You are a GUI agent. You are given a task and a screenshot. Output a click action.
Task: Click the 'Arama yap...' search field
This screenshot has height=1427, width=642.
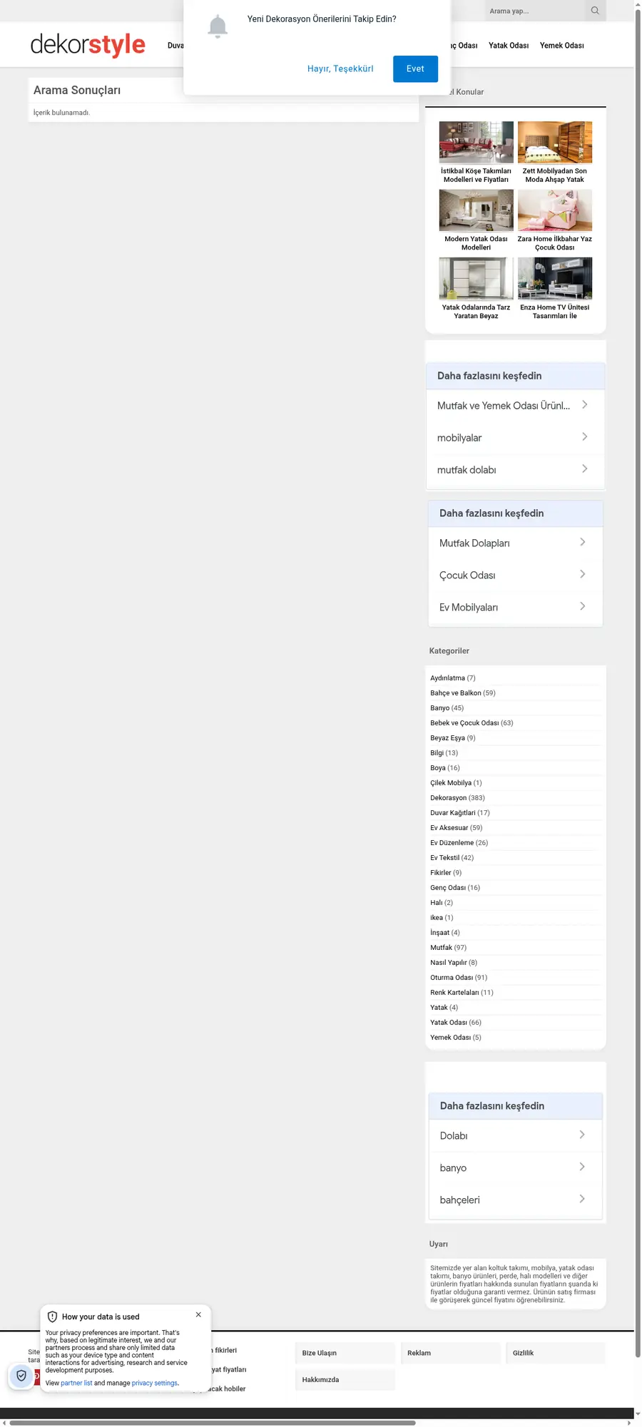[x=535, y=11]
